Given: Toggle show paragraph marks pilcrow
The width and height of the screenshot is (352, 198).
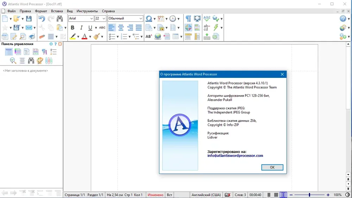Looking at the screenshot, I should (x=188, y=19).
